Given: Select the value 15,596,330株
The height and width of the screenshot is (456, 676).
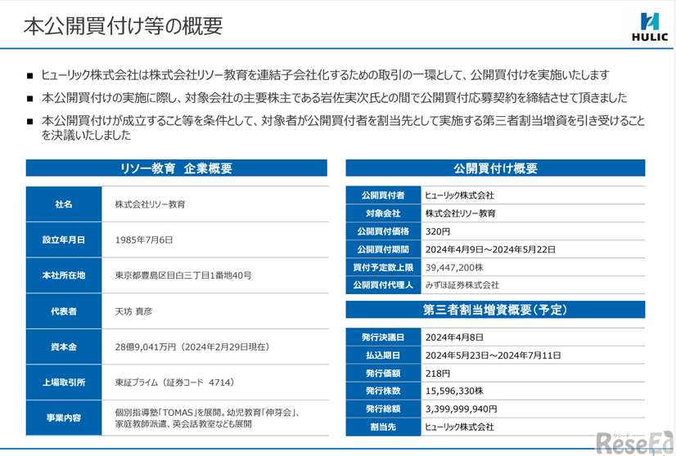Looking at the screenshot, I should (454, 391).
